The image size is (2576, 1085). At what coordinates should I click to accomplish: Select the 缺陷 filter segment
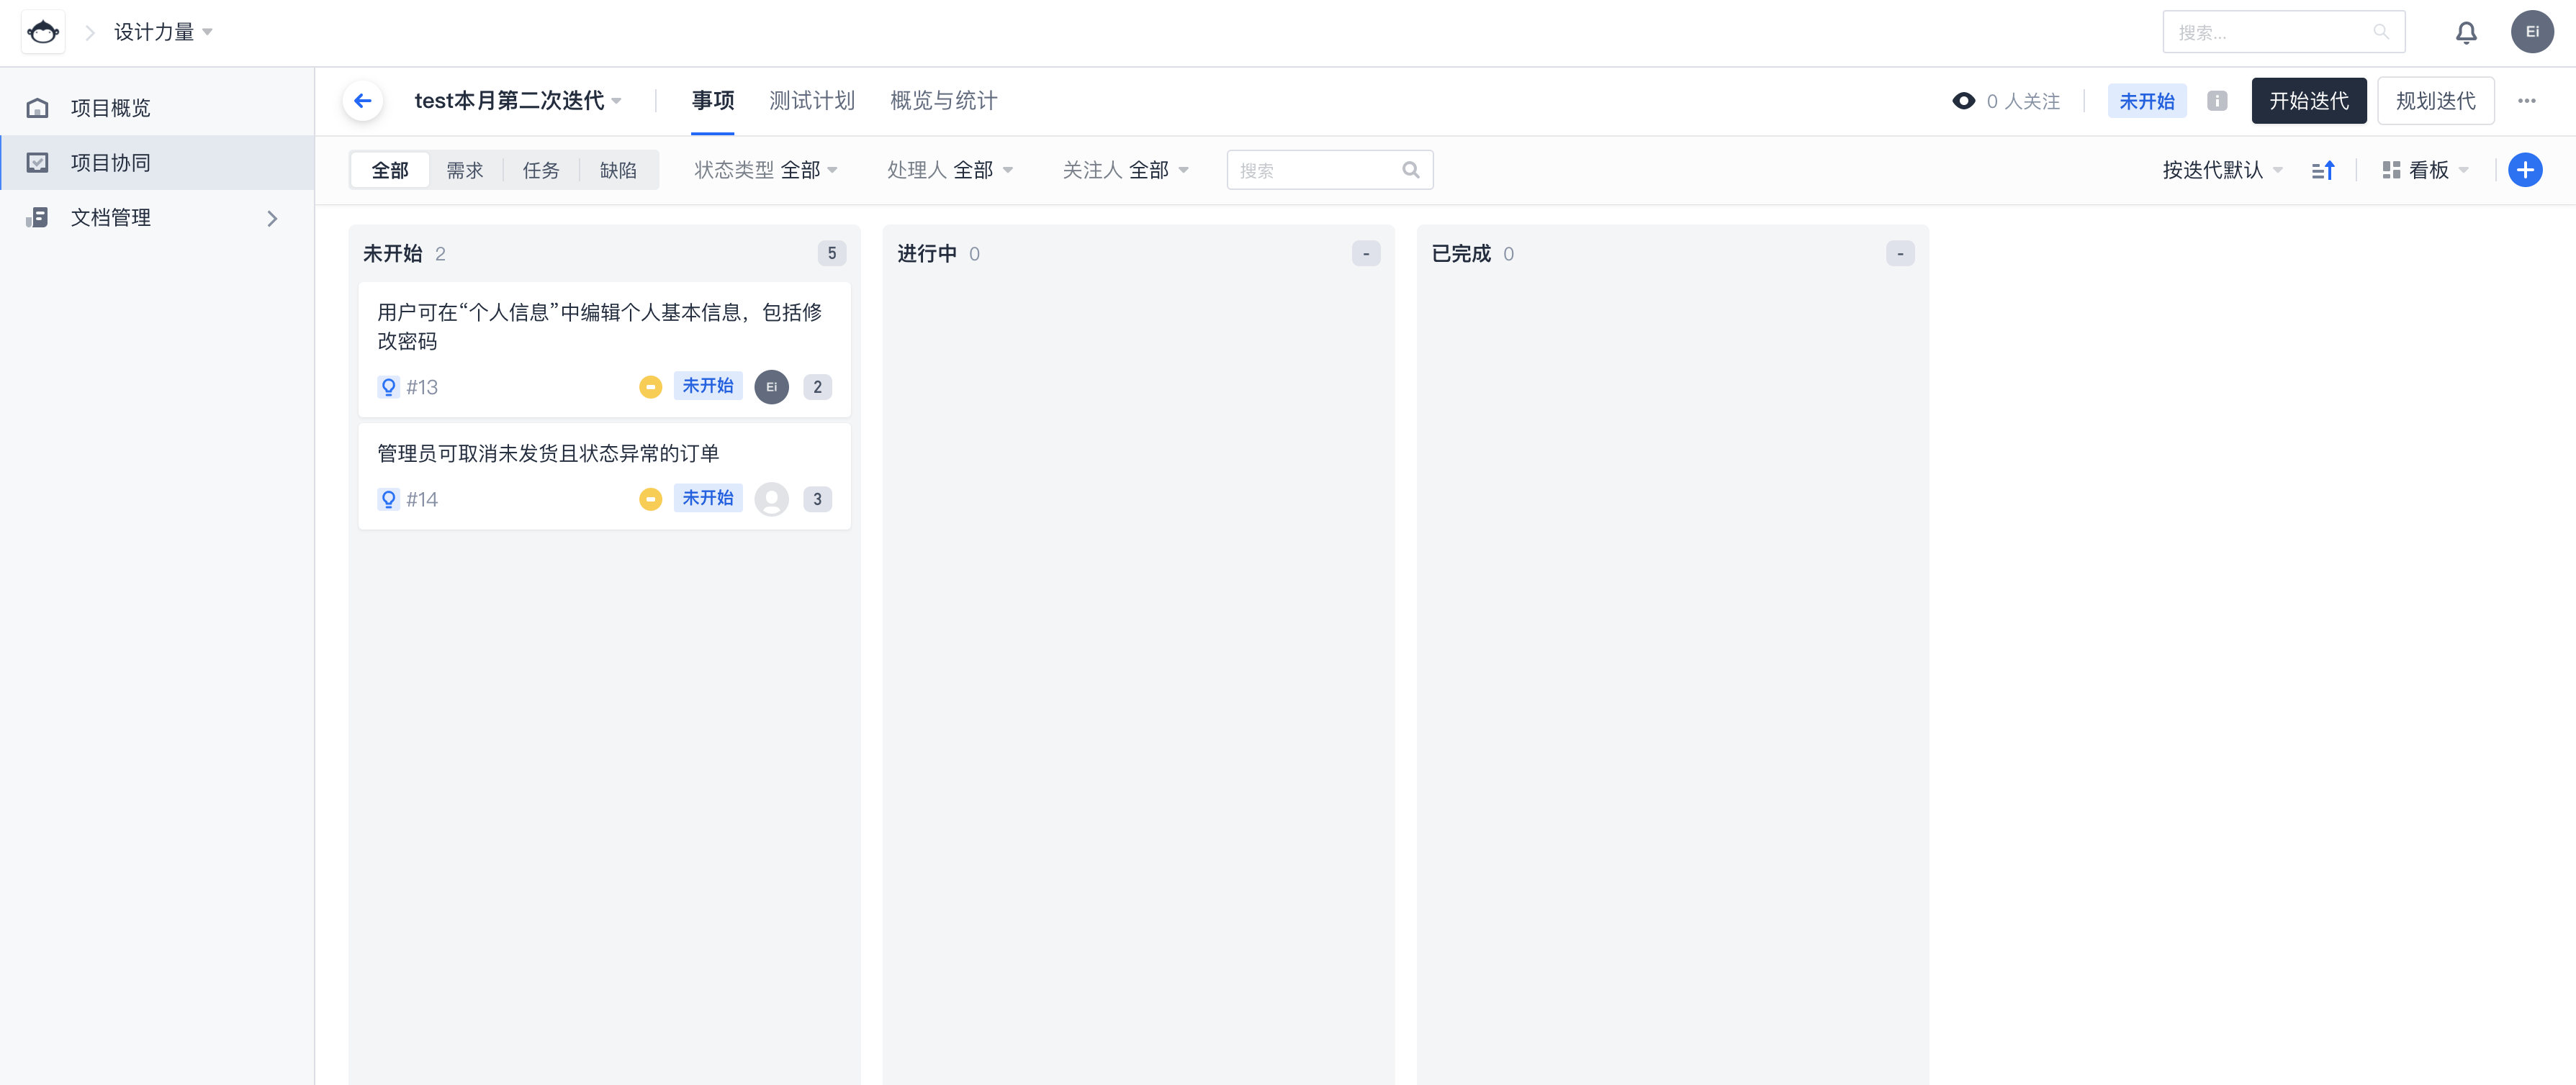coord(618,171)
